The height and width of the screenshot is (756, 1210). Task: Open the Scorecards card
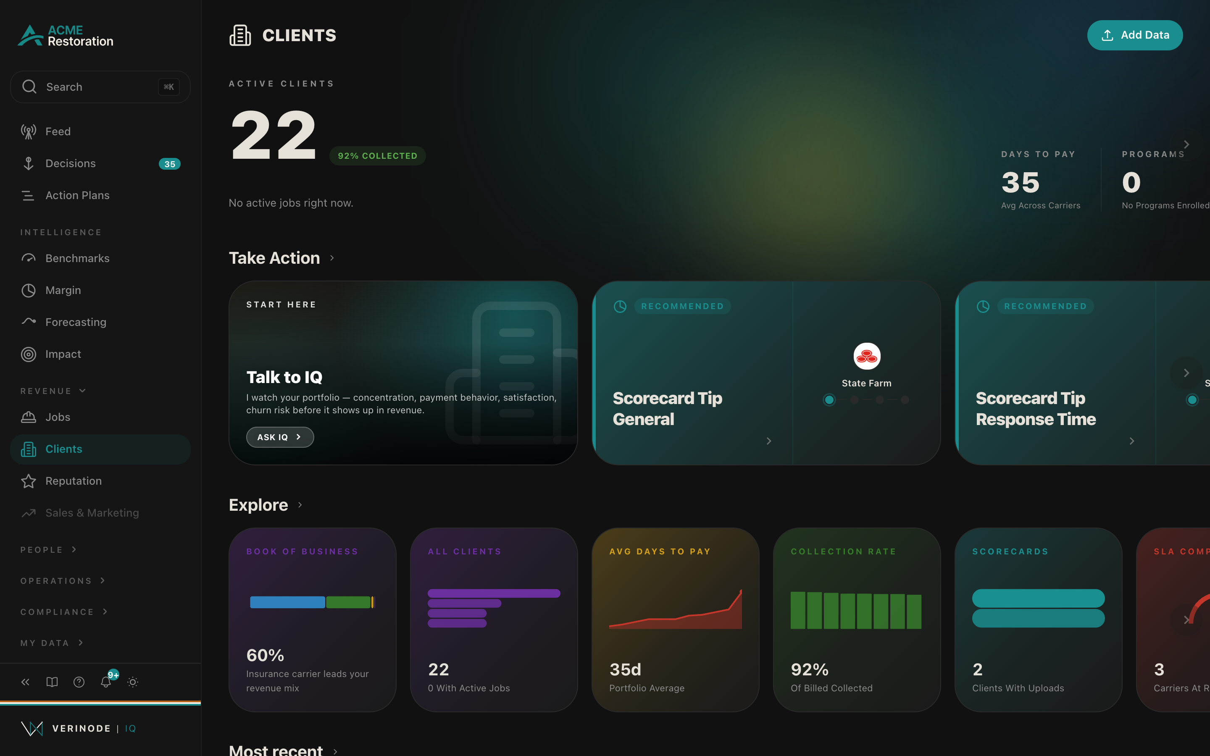pyautogui.click(x=1039, y=620)
